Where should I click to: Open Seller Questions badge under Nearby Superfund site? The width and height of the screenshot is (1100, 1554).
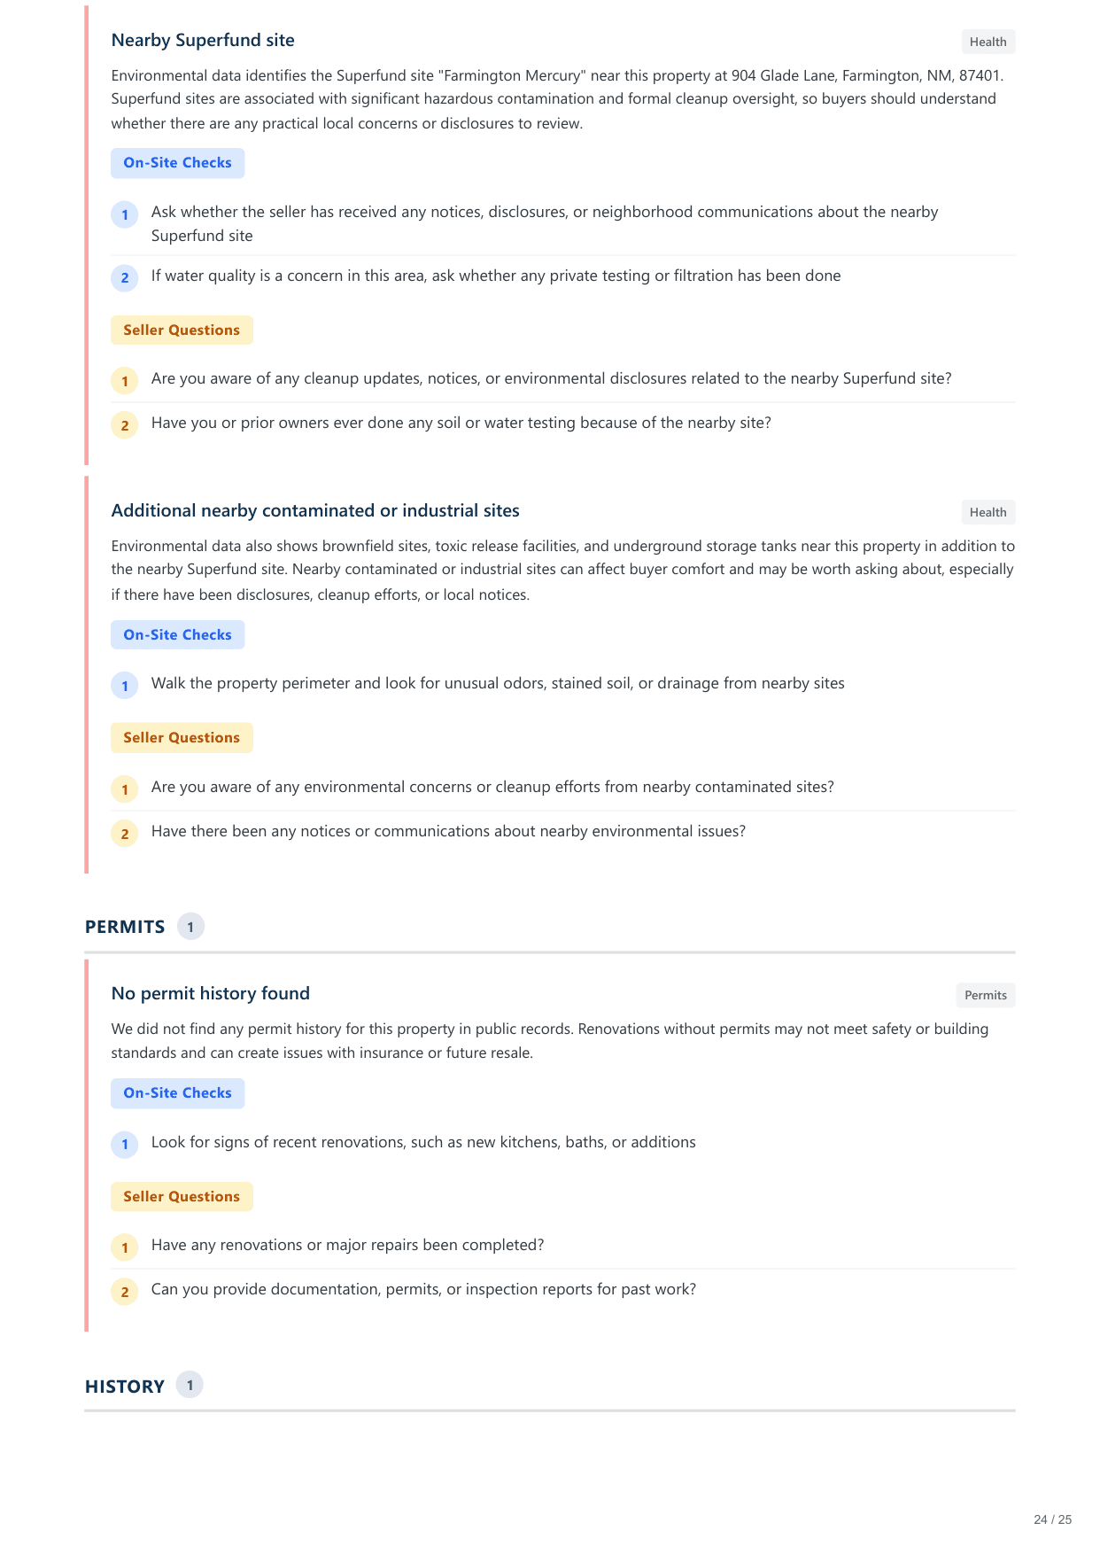pyautogui.click(x=182, y=330)
